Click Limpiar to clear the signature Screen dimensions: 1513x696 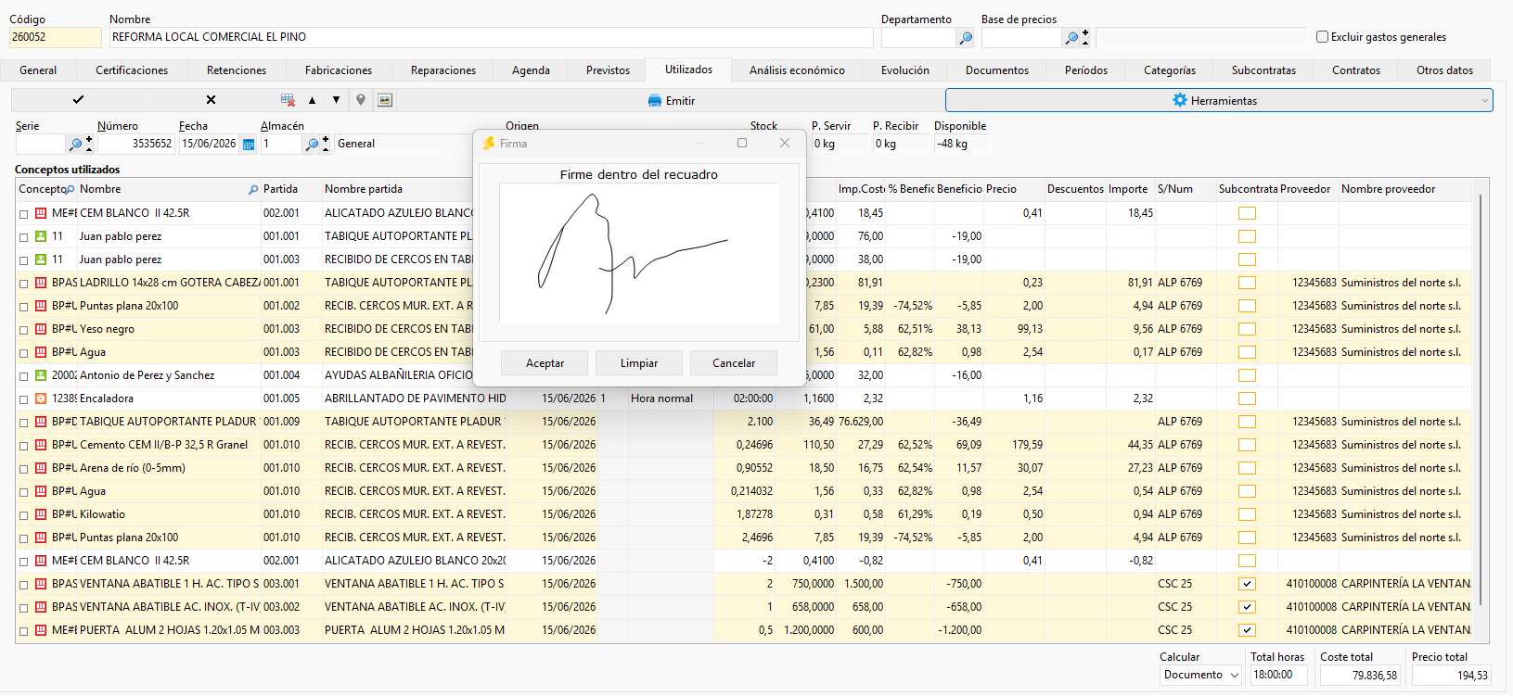pos(639,363)
